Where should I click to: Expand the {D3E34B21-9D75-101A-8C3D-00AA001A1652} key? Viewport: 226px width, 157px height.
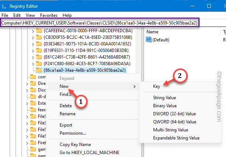(33, 44)
